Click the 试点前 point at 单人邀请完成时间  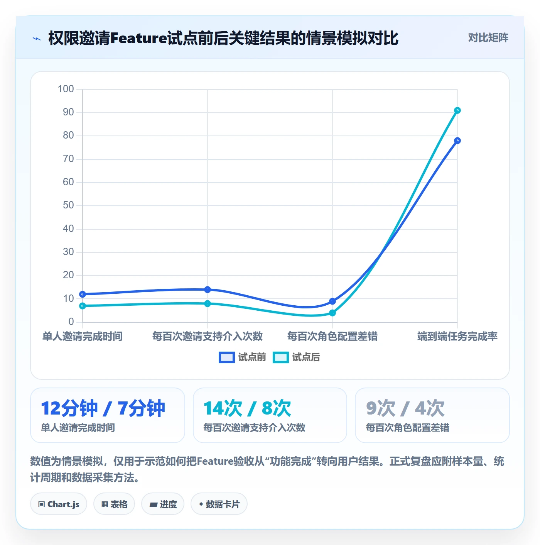tap(83, 294)
